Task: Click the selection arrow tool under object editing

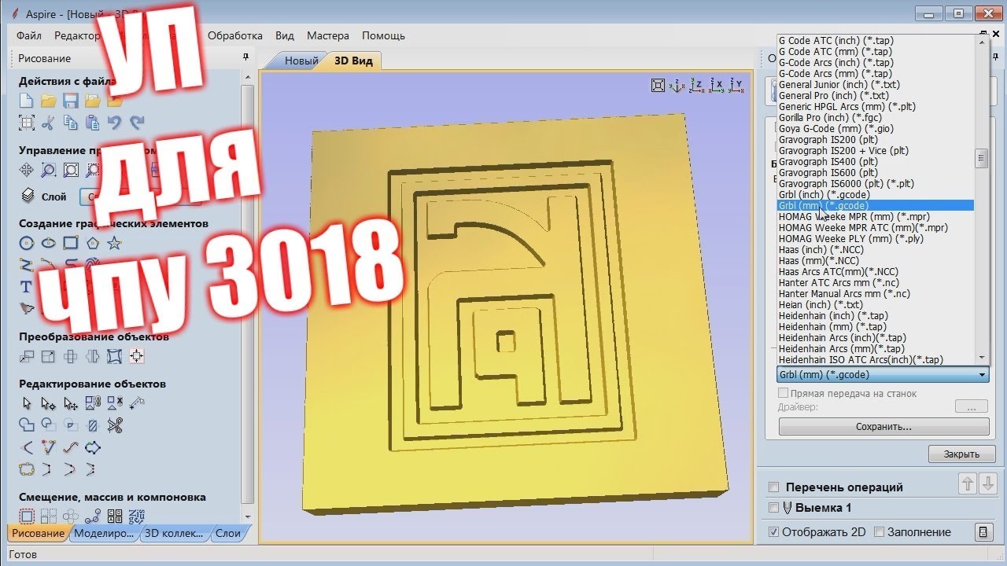Action: pos(26,403)
